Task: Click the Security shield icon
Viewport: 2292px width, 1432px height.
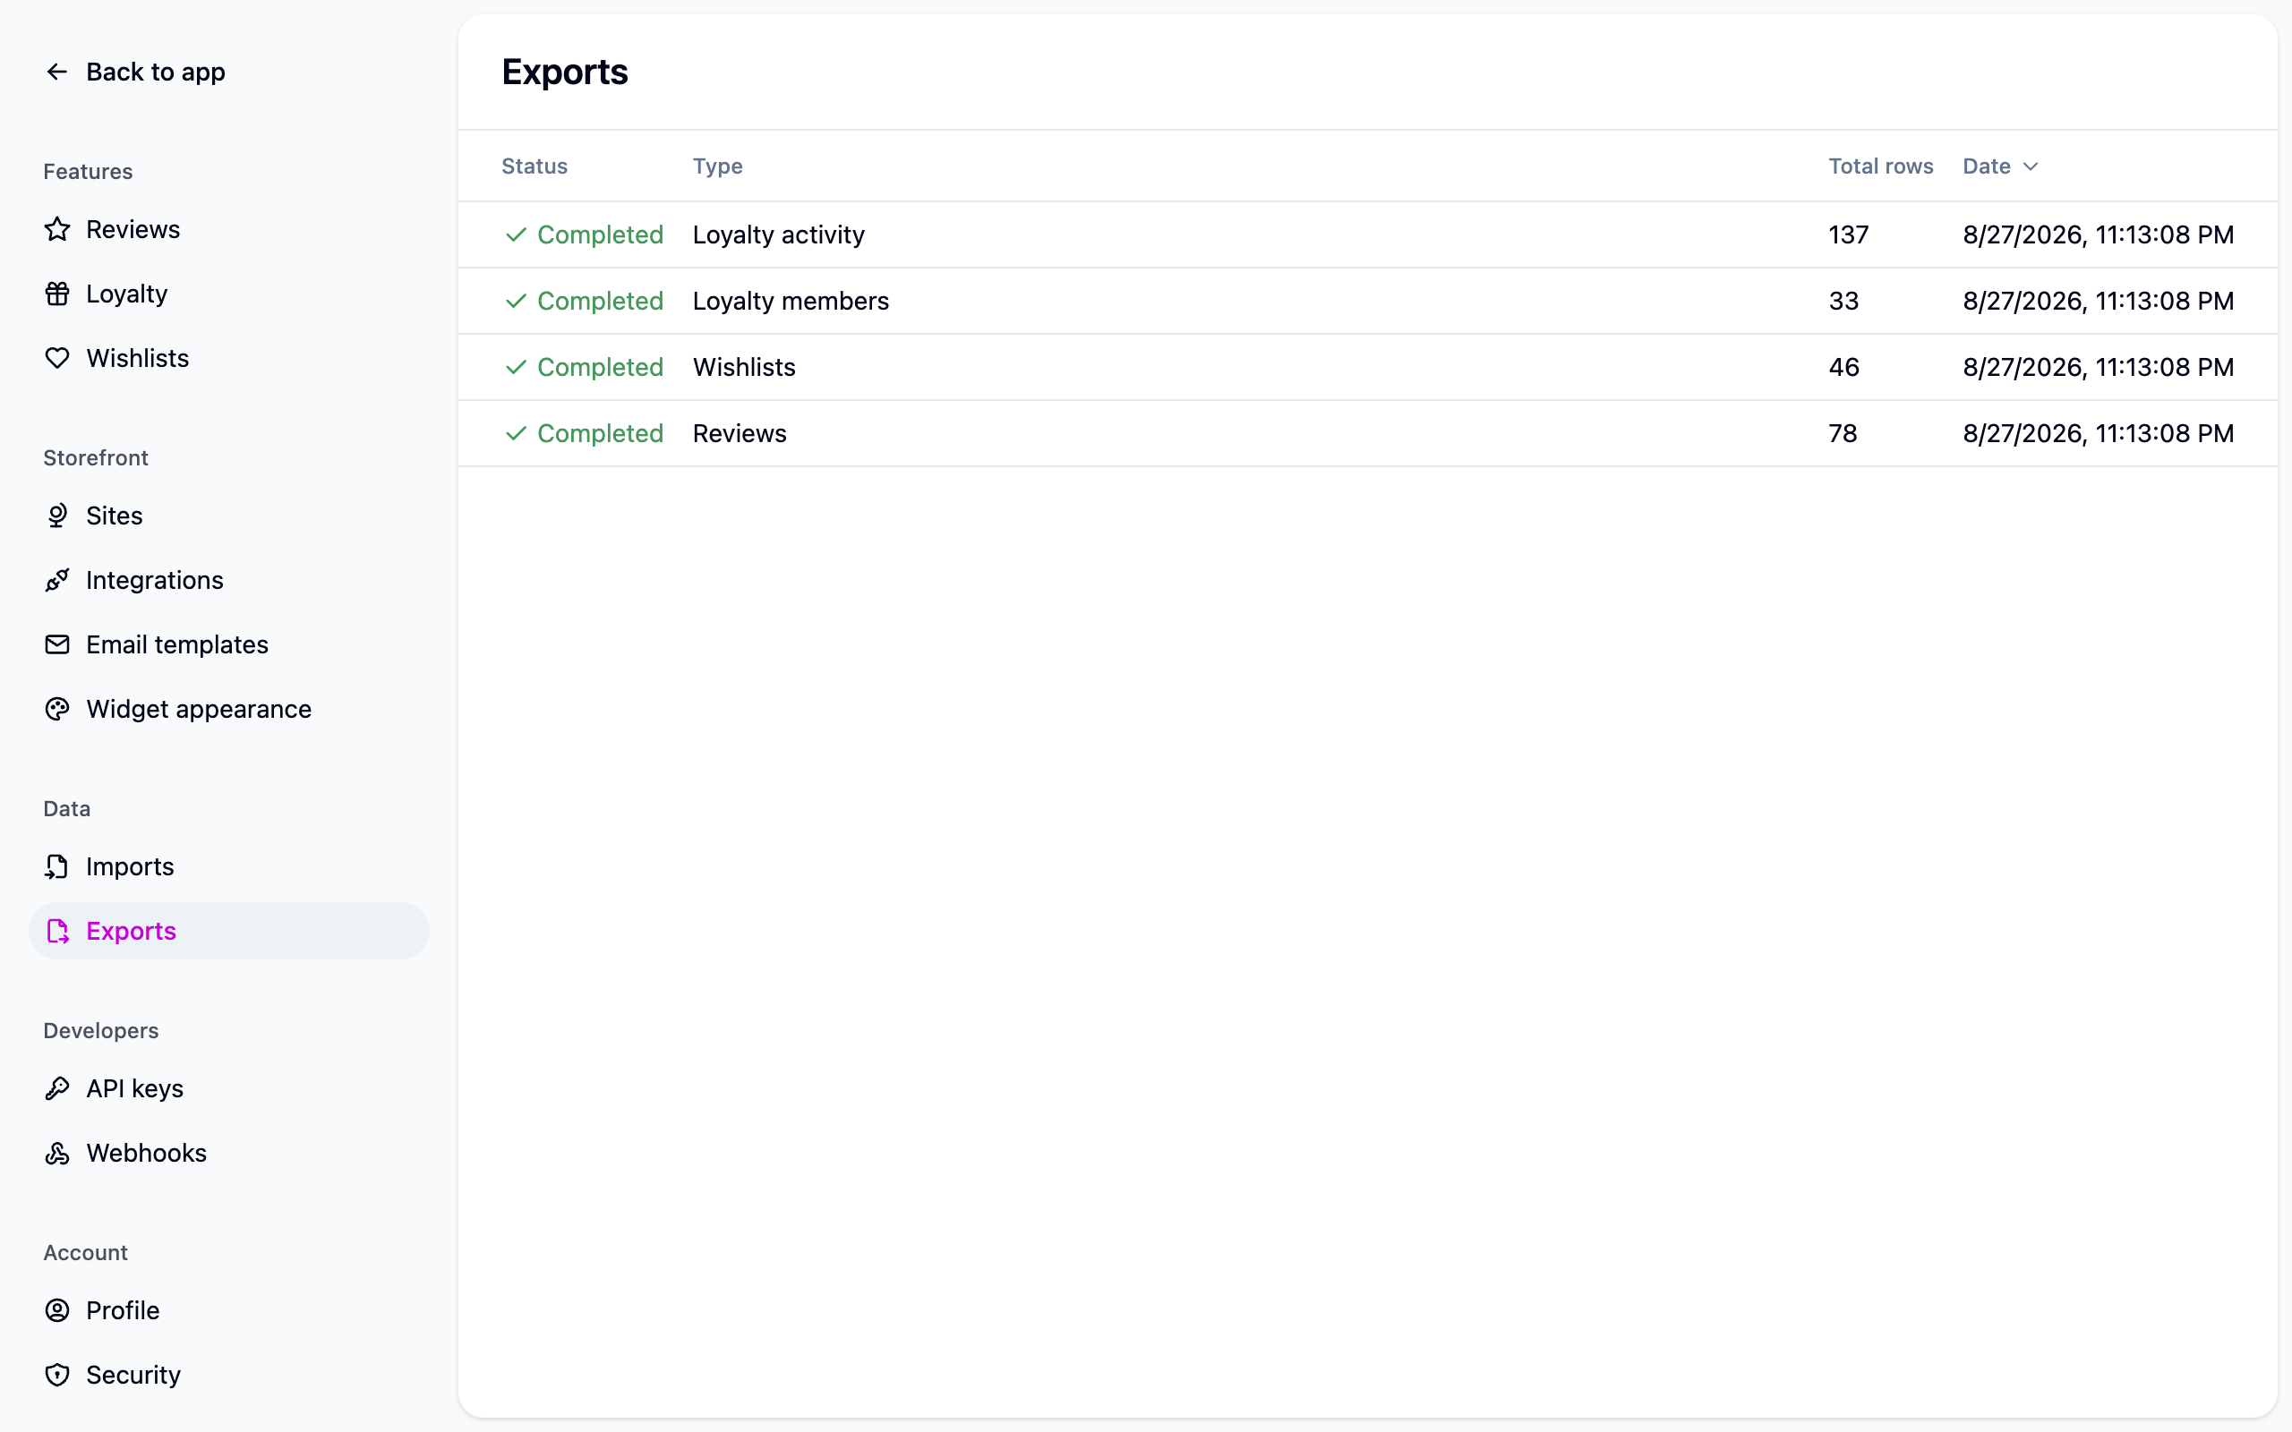Action: coord(56,1374)
